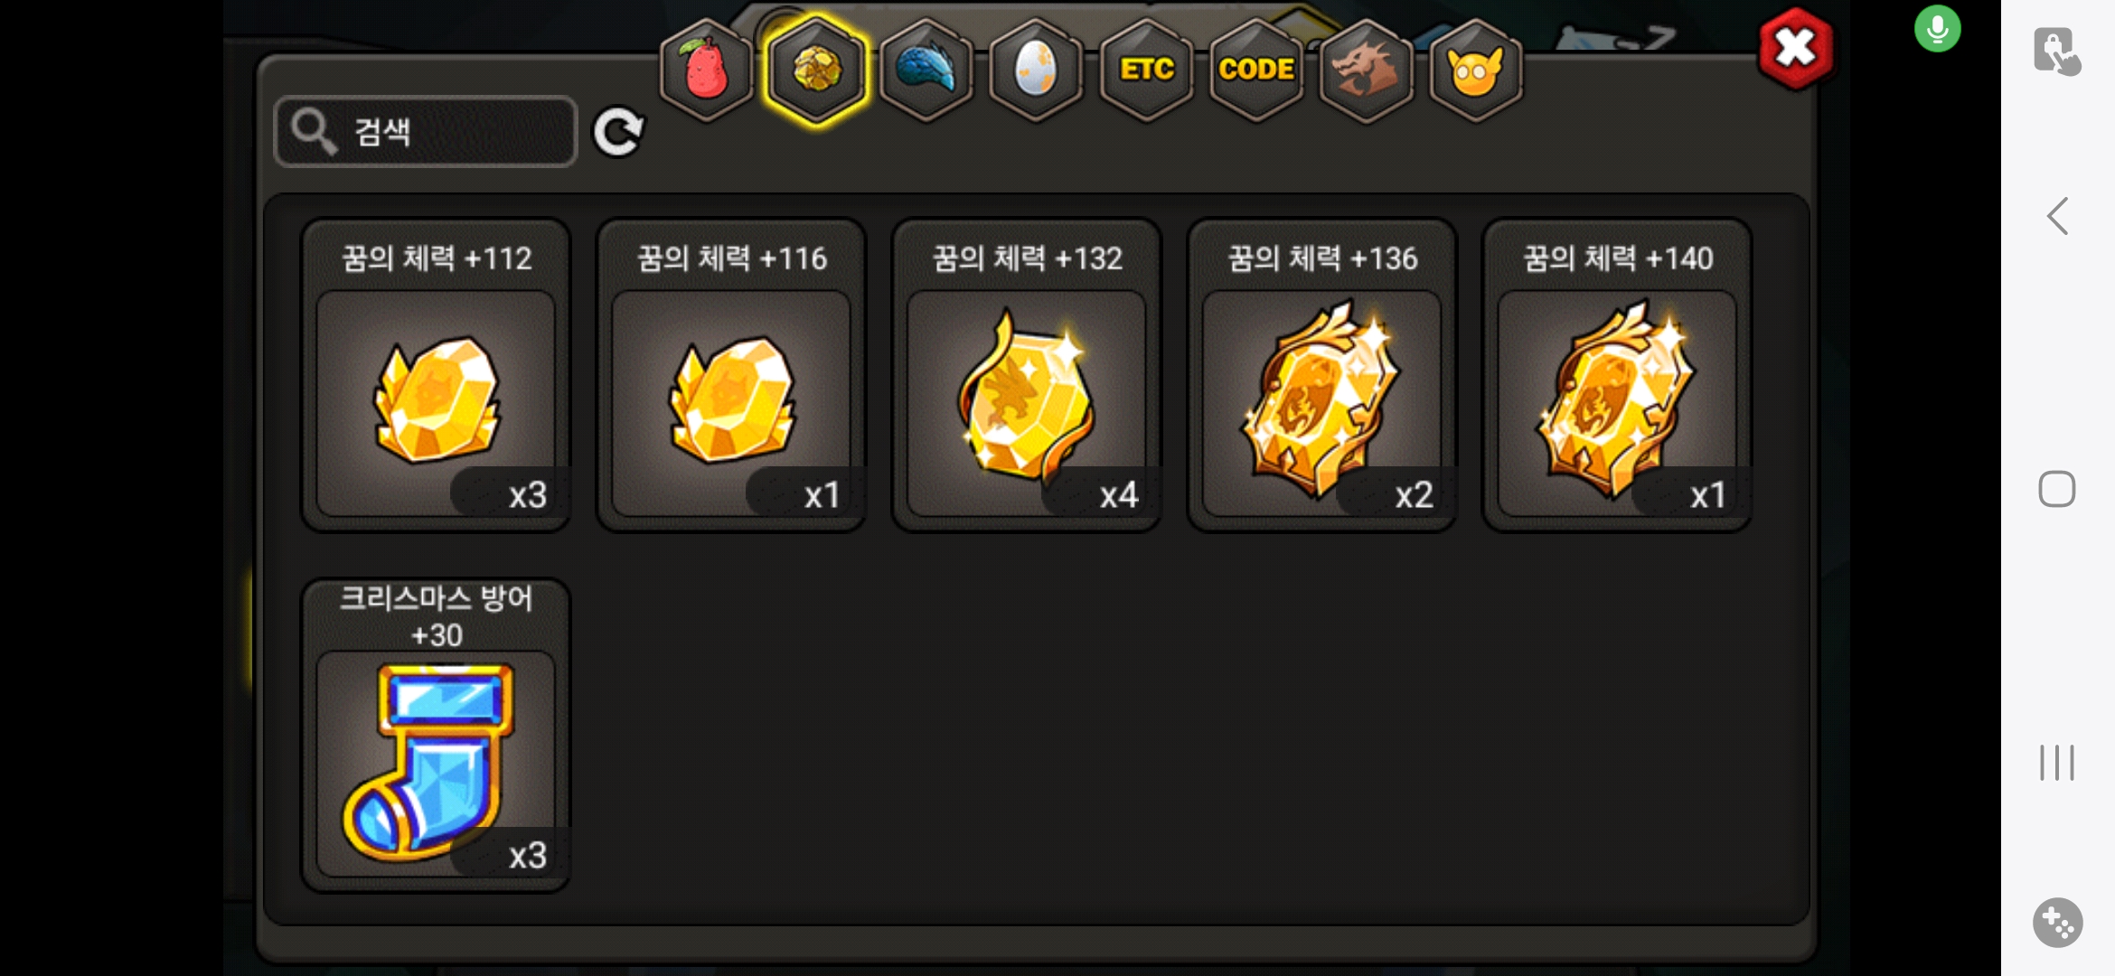2115x976 pixels.
Task: Focus the 검색 search field
Action: coord(426,132)
